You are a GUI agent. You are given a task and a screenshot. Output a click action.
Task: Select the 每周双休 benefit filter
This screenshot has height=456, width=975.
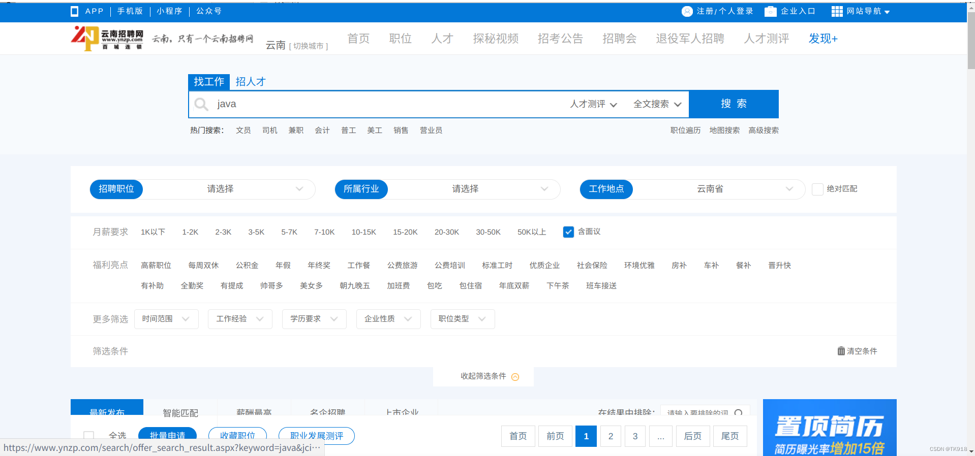pyautogui.click(x=203, y=266)
